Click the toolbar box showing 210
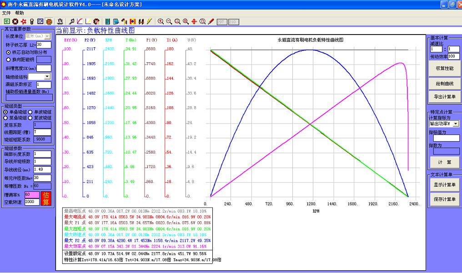Screen dimensions: 462x273 tap(233, 22)
